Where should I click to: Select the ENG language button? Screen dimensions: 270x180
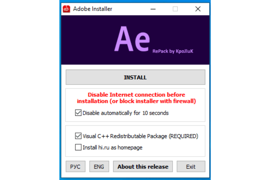(99, 167)
